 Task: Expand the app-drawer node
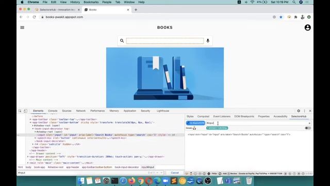28,157
